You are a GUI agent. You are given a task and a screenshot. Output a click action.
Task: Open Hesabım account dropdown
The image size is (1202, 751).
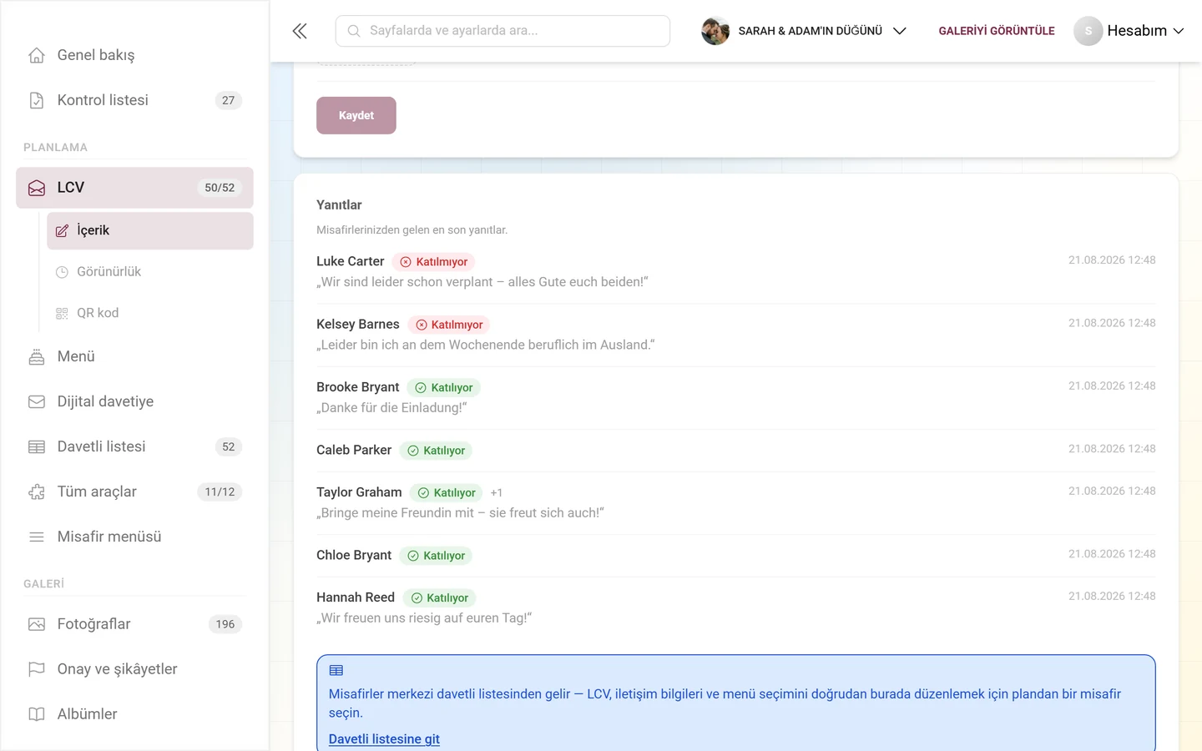point(1129,31)
